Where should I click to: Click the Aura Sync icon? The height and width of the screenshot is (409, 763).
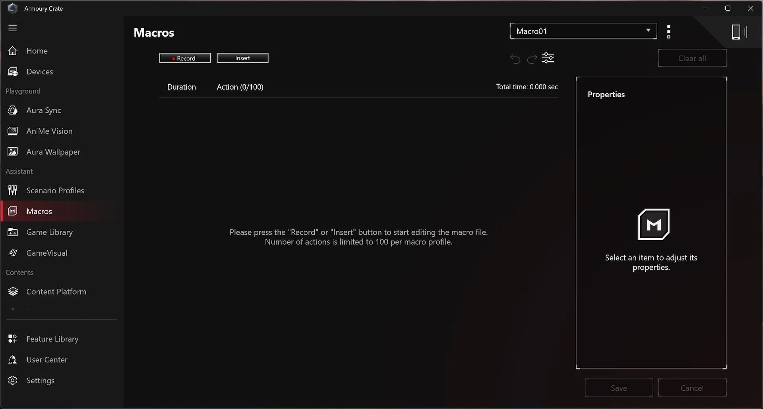click(13, 110)
